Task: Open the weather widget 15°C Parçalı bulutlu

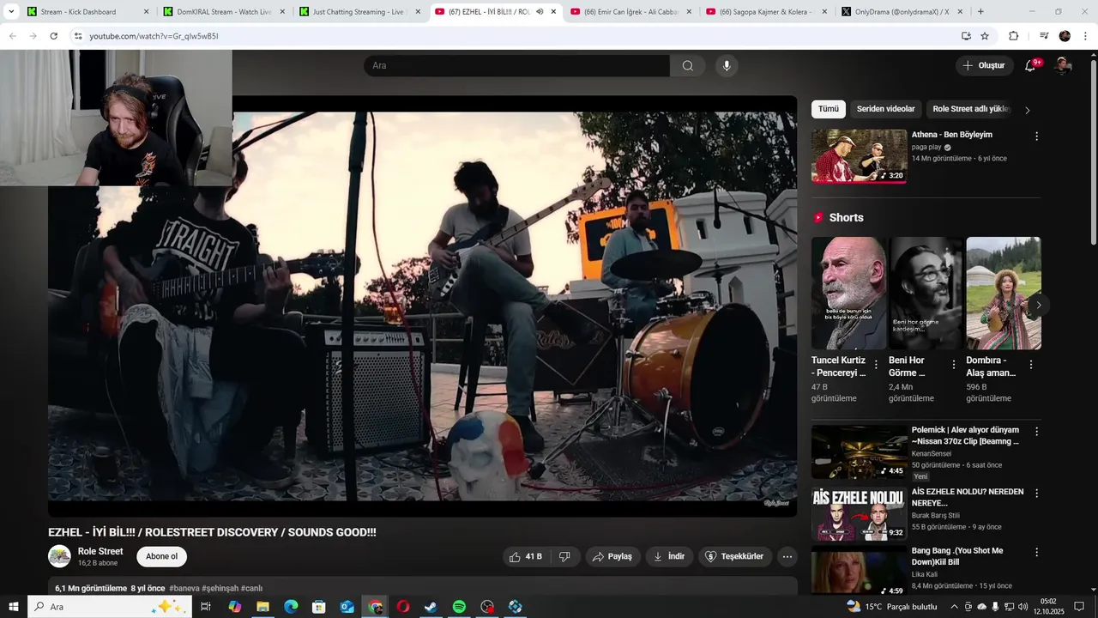Action: tap(892, 607)
